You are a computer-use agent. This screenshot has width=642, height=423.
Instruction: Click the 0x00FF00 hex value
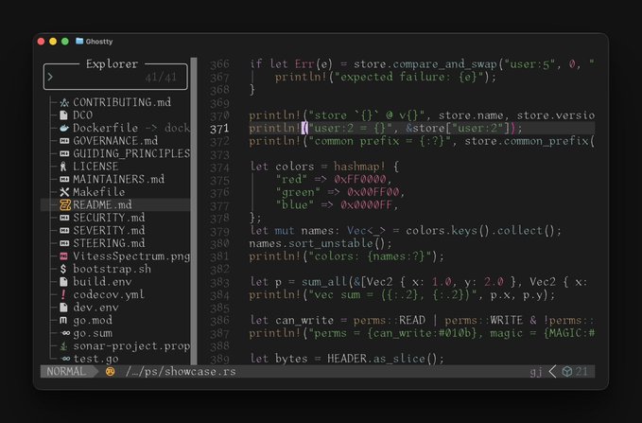(373, 192)
